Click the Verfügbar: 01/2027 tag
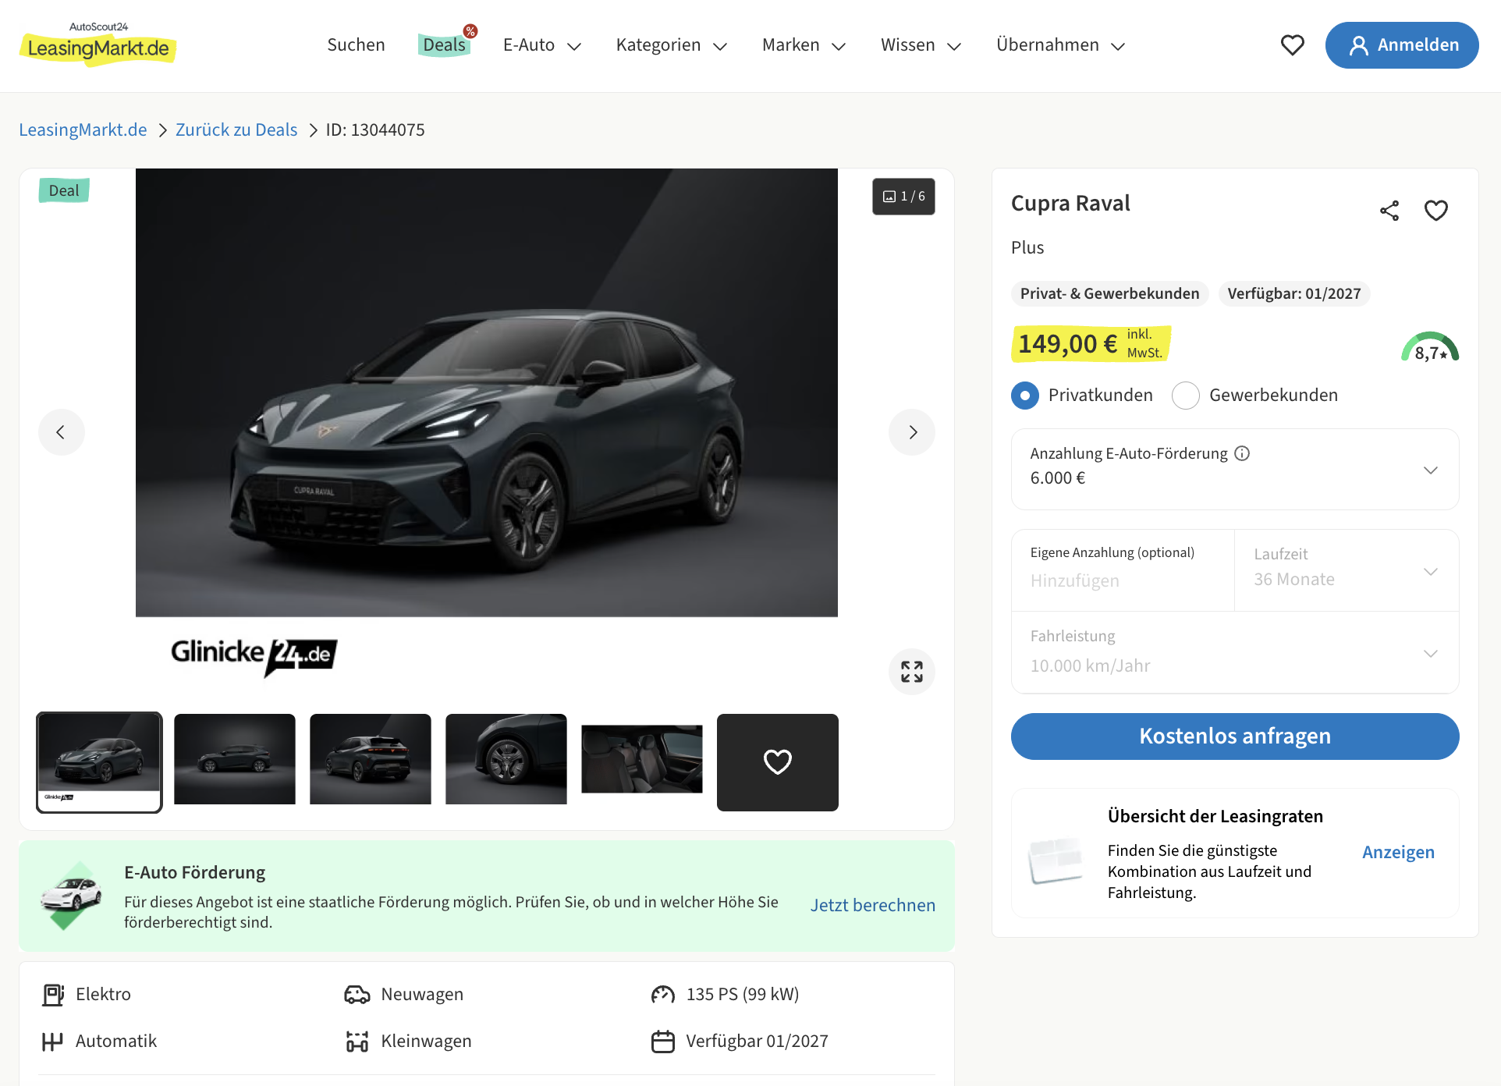 1294,294
